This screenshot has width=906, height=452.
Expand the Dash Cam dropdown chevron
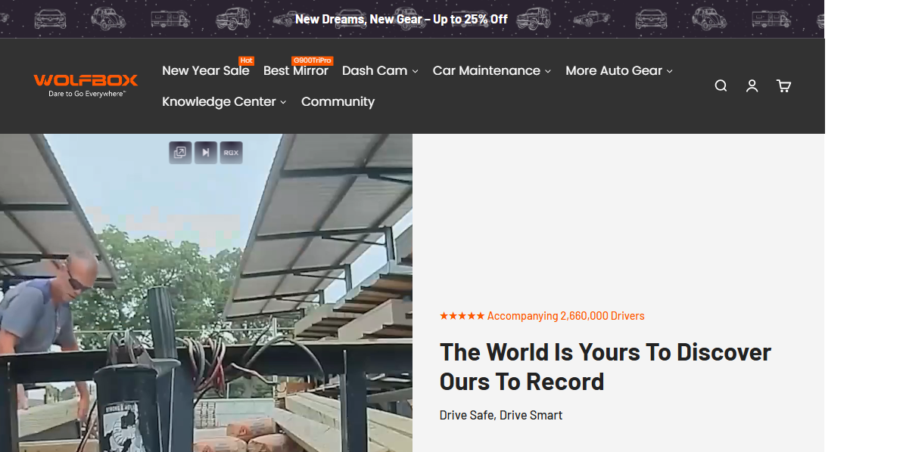tap(415, 72)
